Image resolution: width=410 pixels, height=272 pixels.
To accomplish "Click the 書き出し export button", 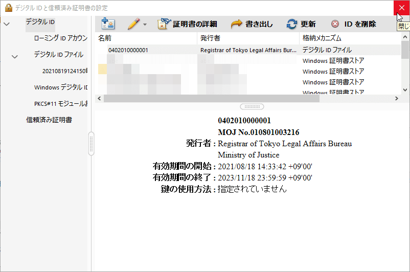I will pos(252,24).
